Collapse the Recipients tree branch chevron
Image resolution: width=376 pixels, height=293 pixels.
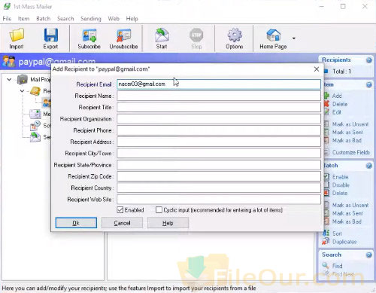pyautogui.click(x=22, y=91)
